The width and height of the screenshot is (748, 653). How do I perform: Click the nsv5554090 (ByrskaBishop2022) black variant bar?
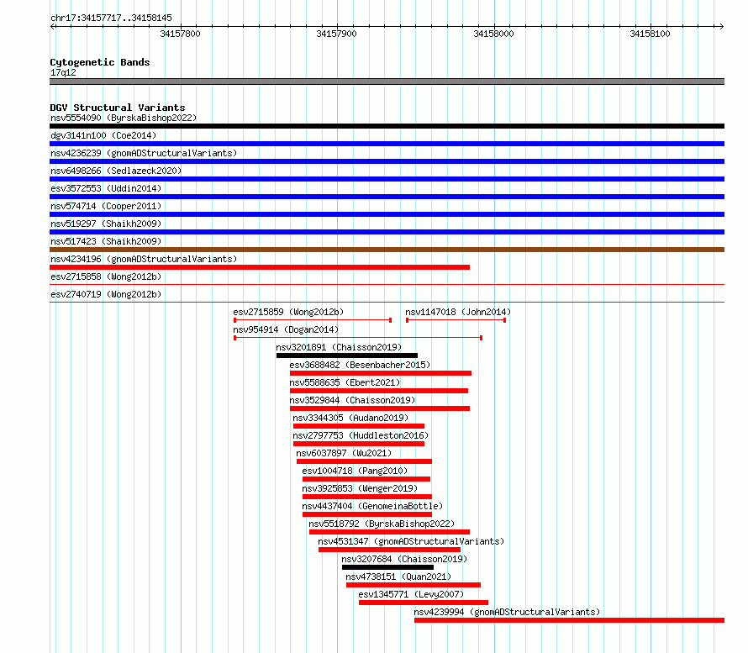pyautogui.click(x=387, y=126)
